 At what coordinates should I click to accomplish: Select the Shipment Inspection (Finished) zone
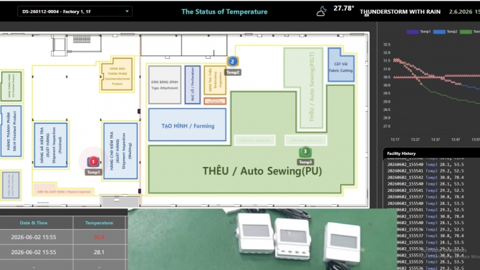point(51,145)
